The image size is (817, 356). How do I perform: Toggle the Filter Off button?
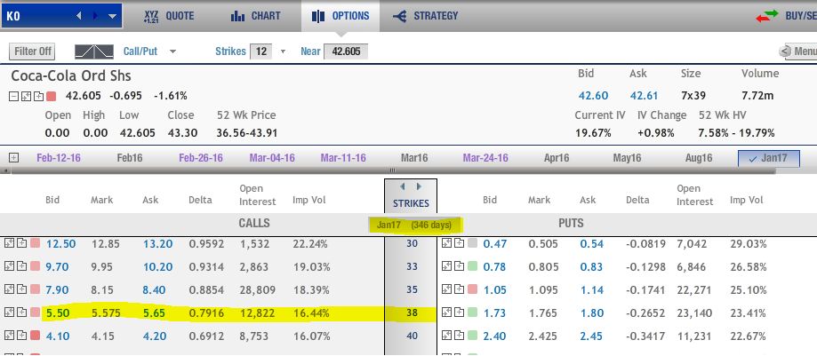coord(33,51)
